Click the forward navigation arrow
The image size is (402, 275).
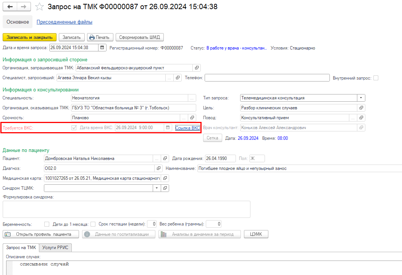tap(23, 7)
